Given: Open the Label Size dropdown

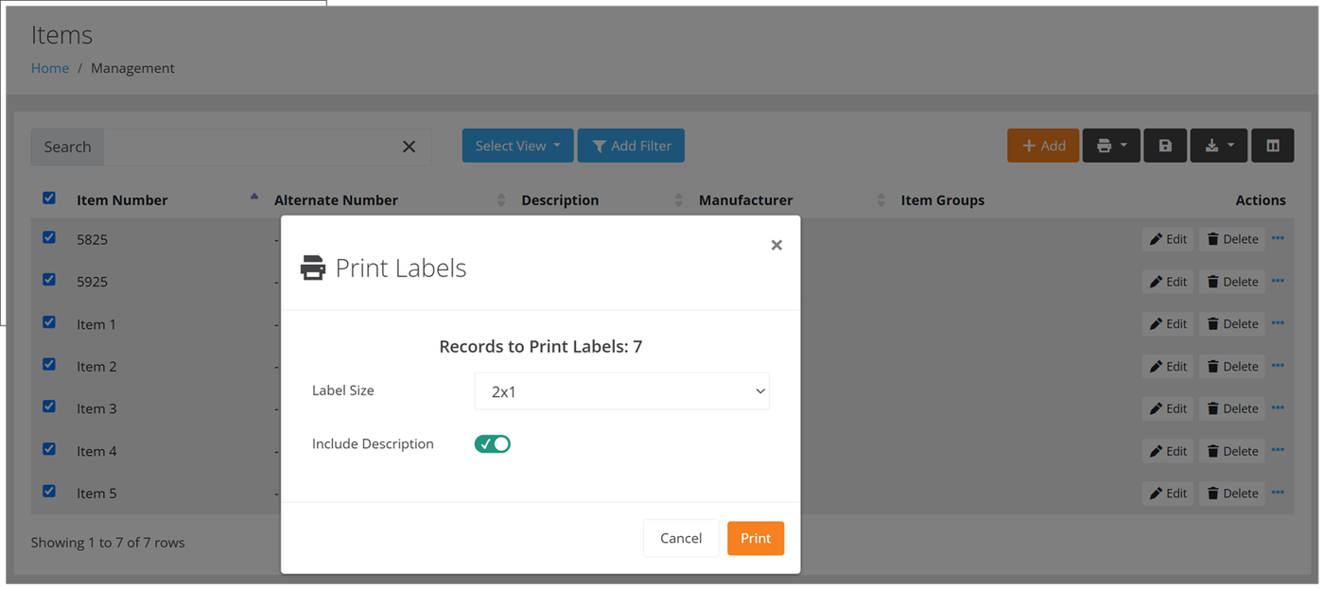Looking at the screenshot, I should (621, 391).
